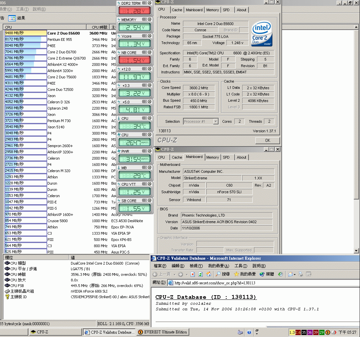Open Memory tab in lower CPU-Z window
Image resolution: width=360 pixels, height=337 pixels.
(x=212, y=157)
